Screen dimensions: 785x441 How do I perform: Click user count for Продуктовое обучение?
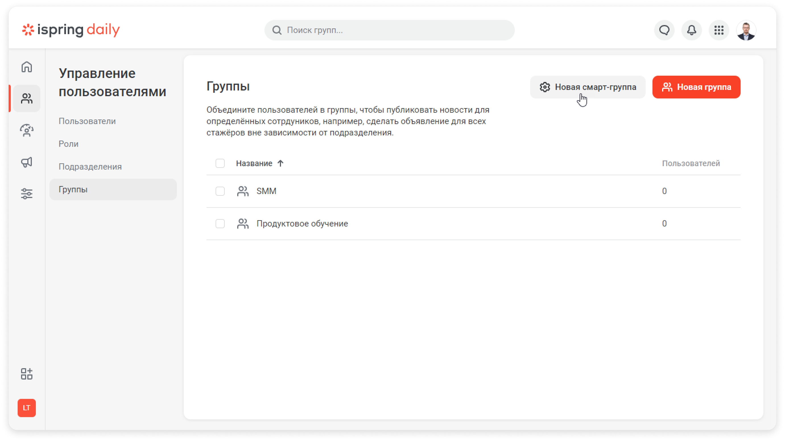(664, 224)
